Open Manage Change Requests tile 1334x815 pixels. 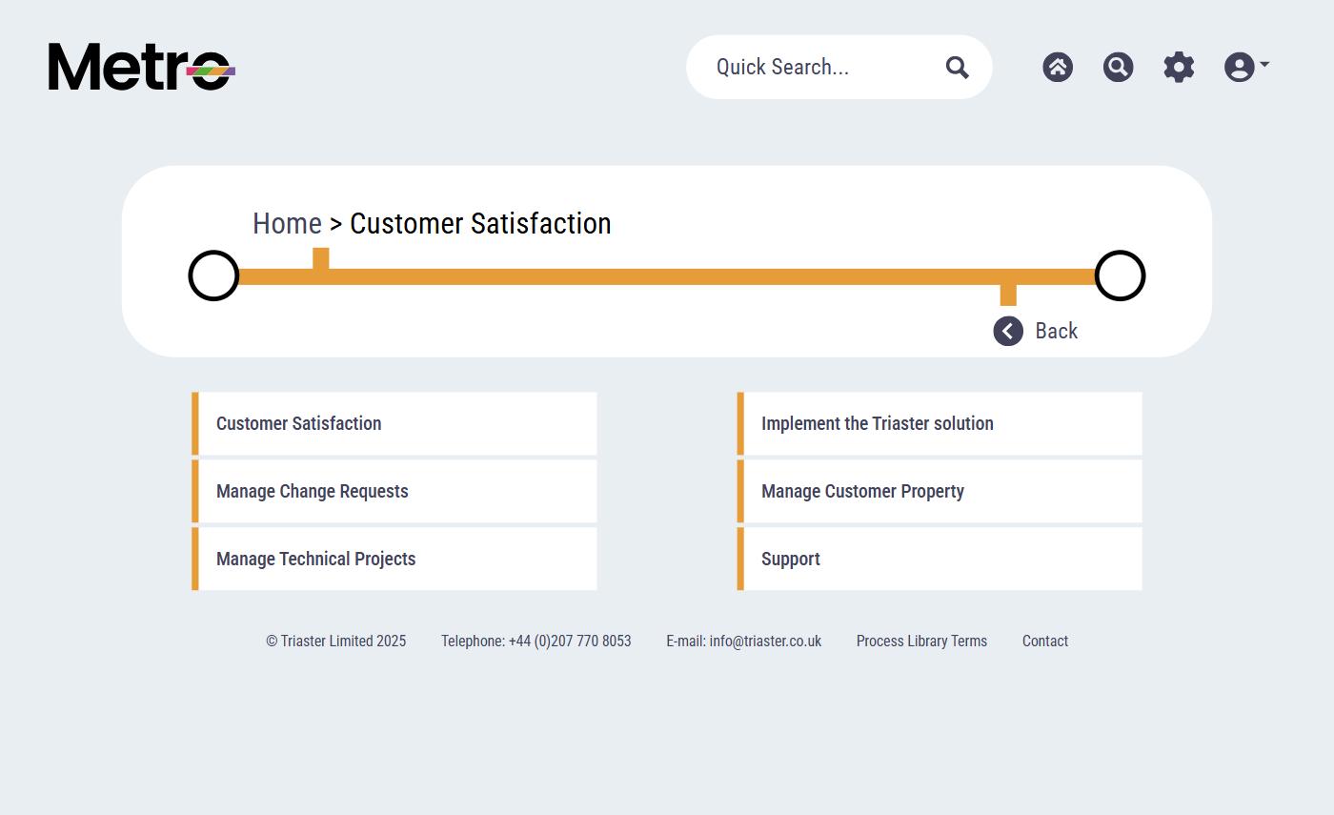click(x=394, y=491)
